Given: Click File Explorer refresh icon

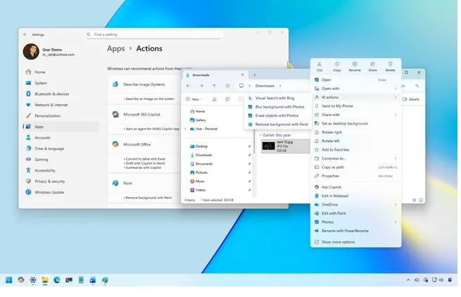Looking at the screenshot, I should (x=227, y=86).
